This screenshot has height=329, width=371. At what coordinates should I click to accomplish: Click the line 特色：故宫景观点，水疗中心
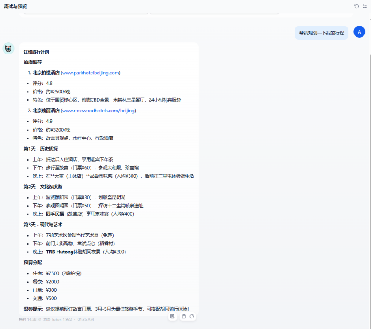coord(73,138)
